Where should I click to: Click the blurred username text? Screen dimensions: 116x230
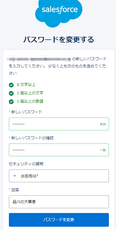[x=39, y=59]
